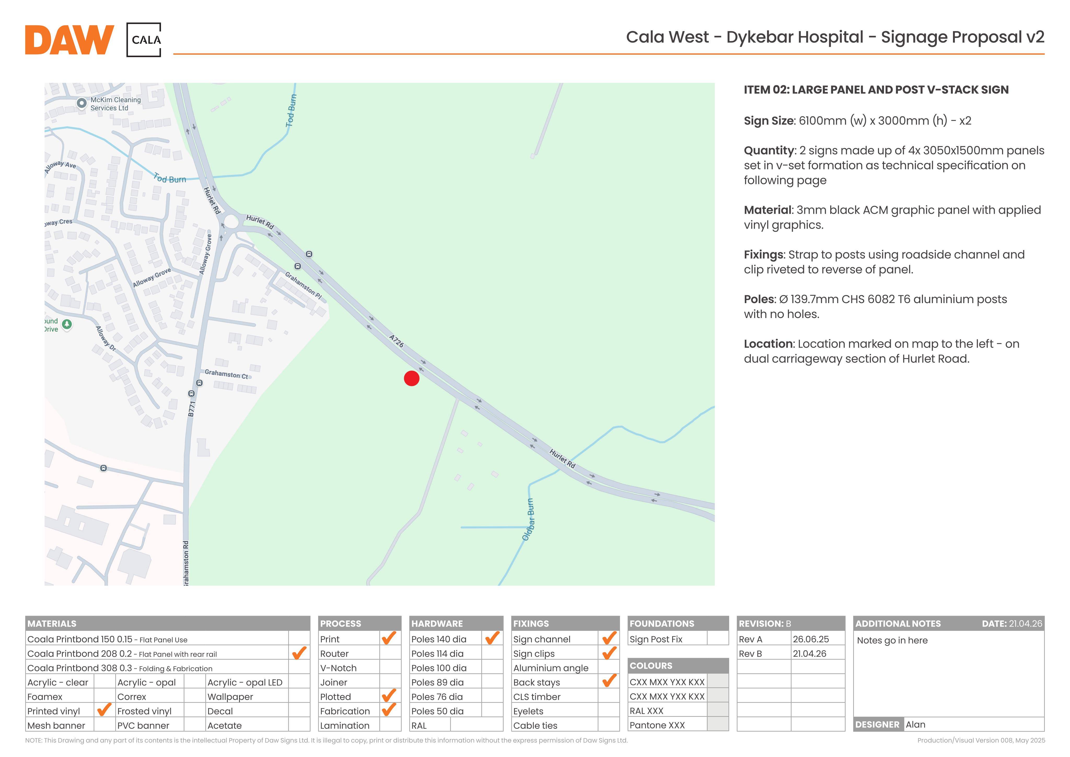The height and width of the screenshot is (757, 1070).
Task: Check the Cable ties box
Action: (x=609, y=725)
